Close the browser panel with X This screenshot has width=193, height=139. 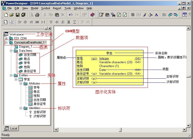click(50, 28)
